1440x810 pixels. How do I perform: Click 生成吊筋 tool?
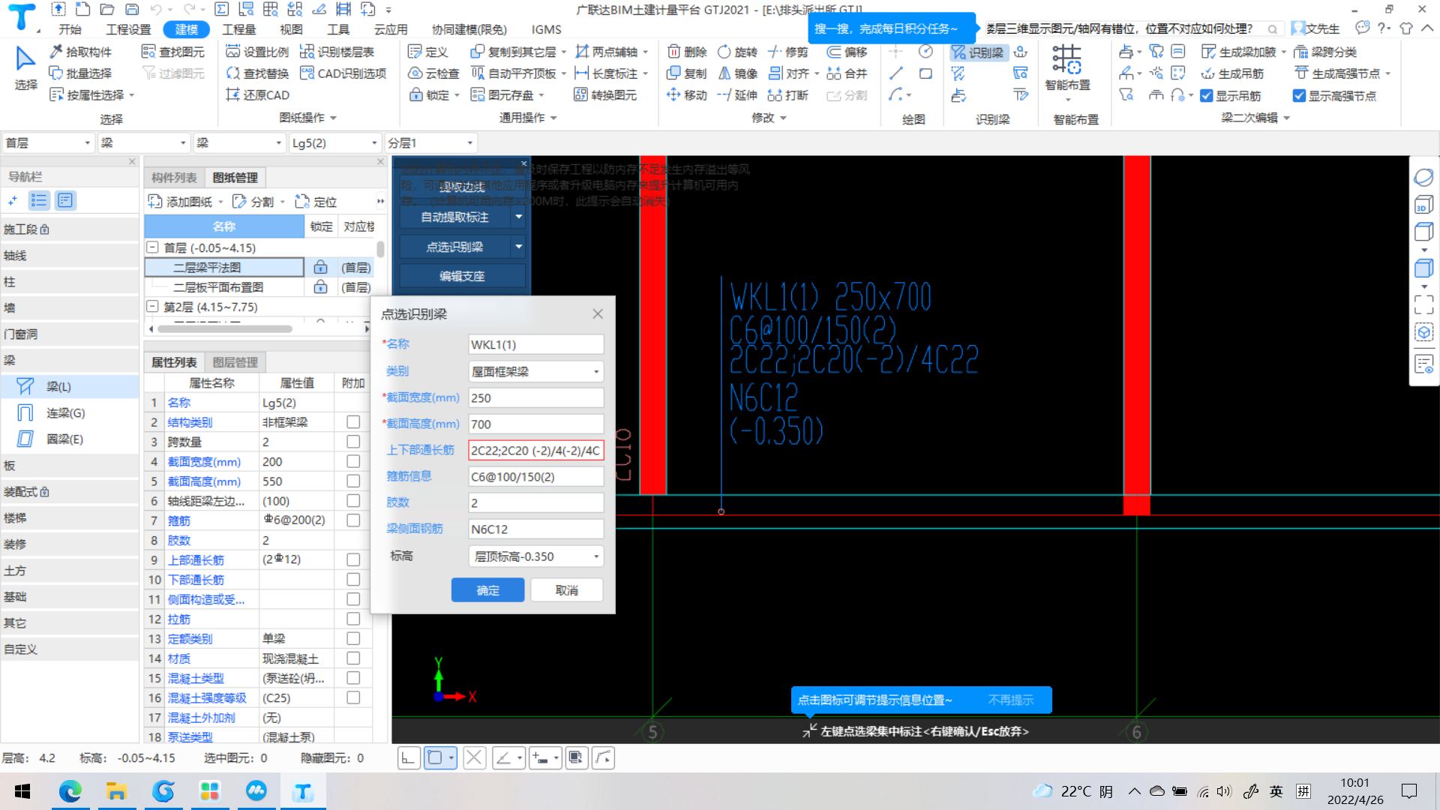coord(1232,73)
